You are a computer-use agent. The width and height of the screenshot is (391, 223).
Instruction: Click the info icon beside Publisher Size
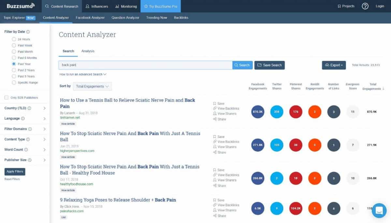30,160
